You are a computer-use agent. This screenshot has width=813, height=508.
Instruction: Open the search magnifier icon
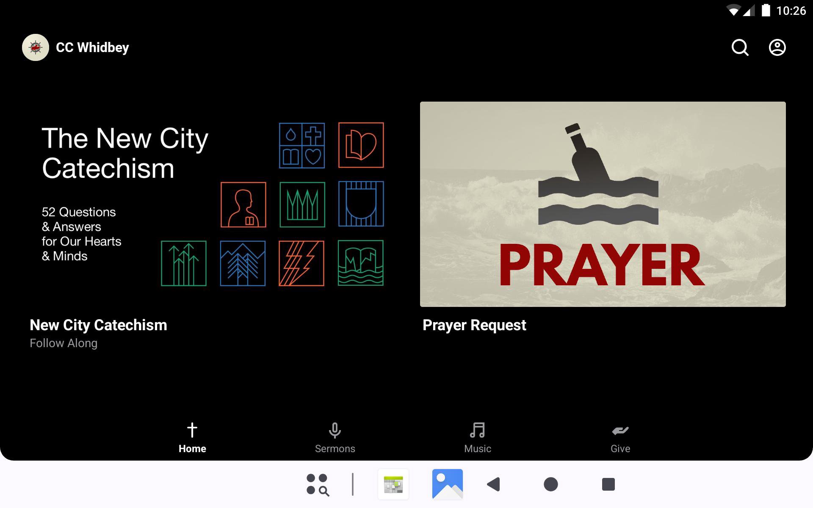click(740, 47)
